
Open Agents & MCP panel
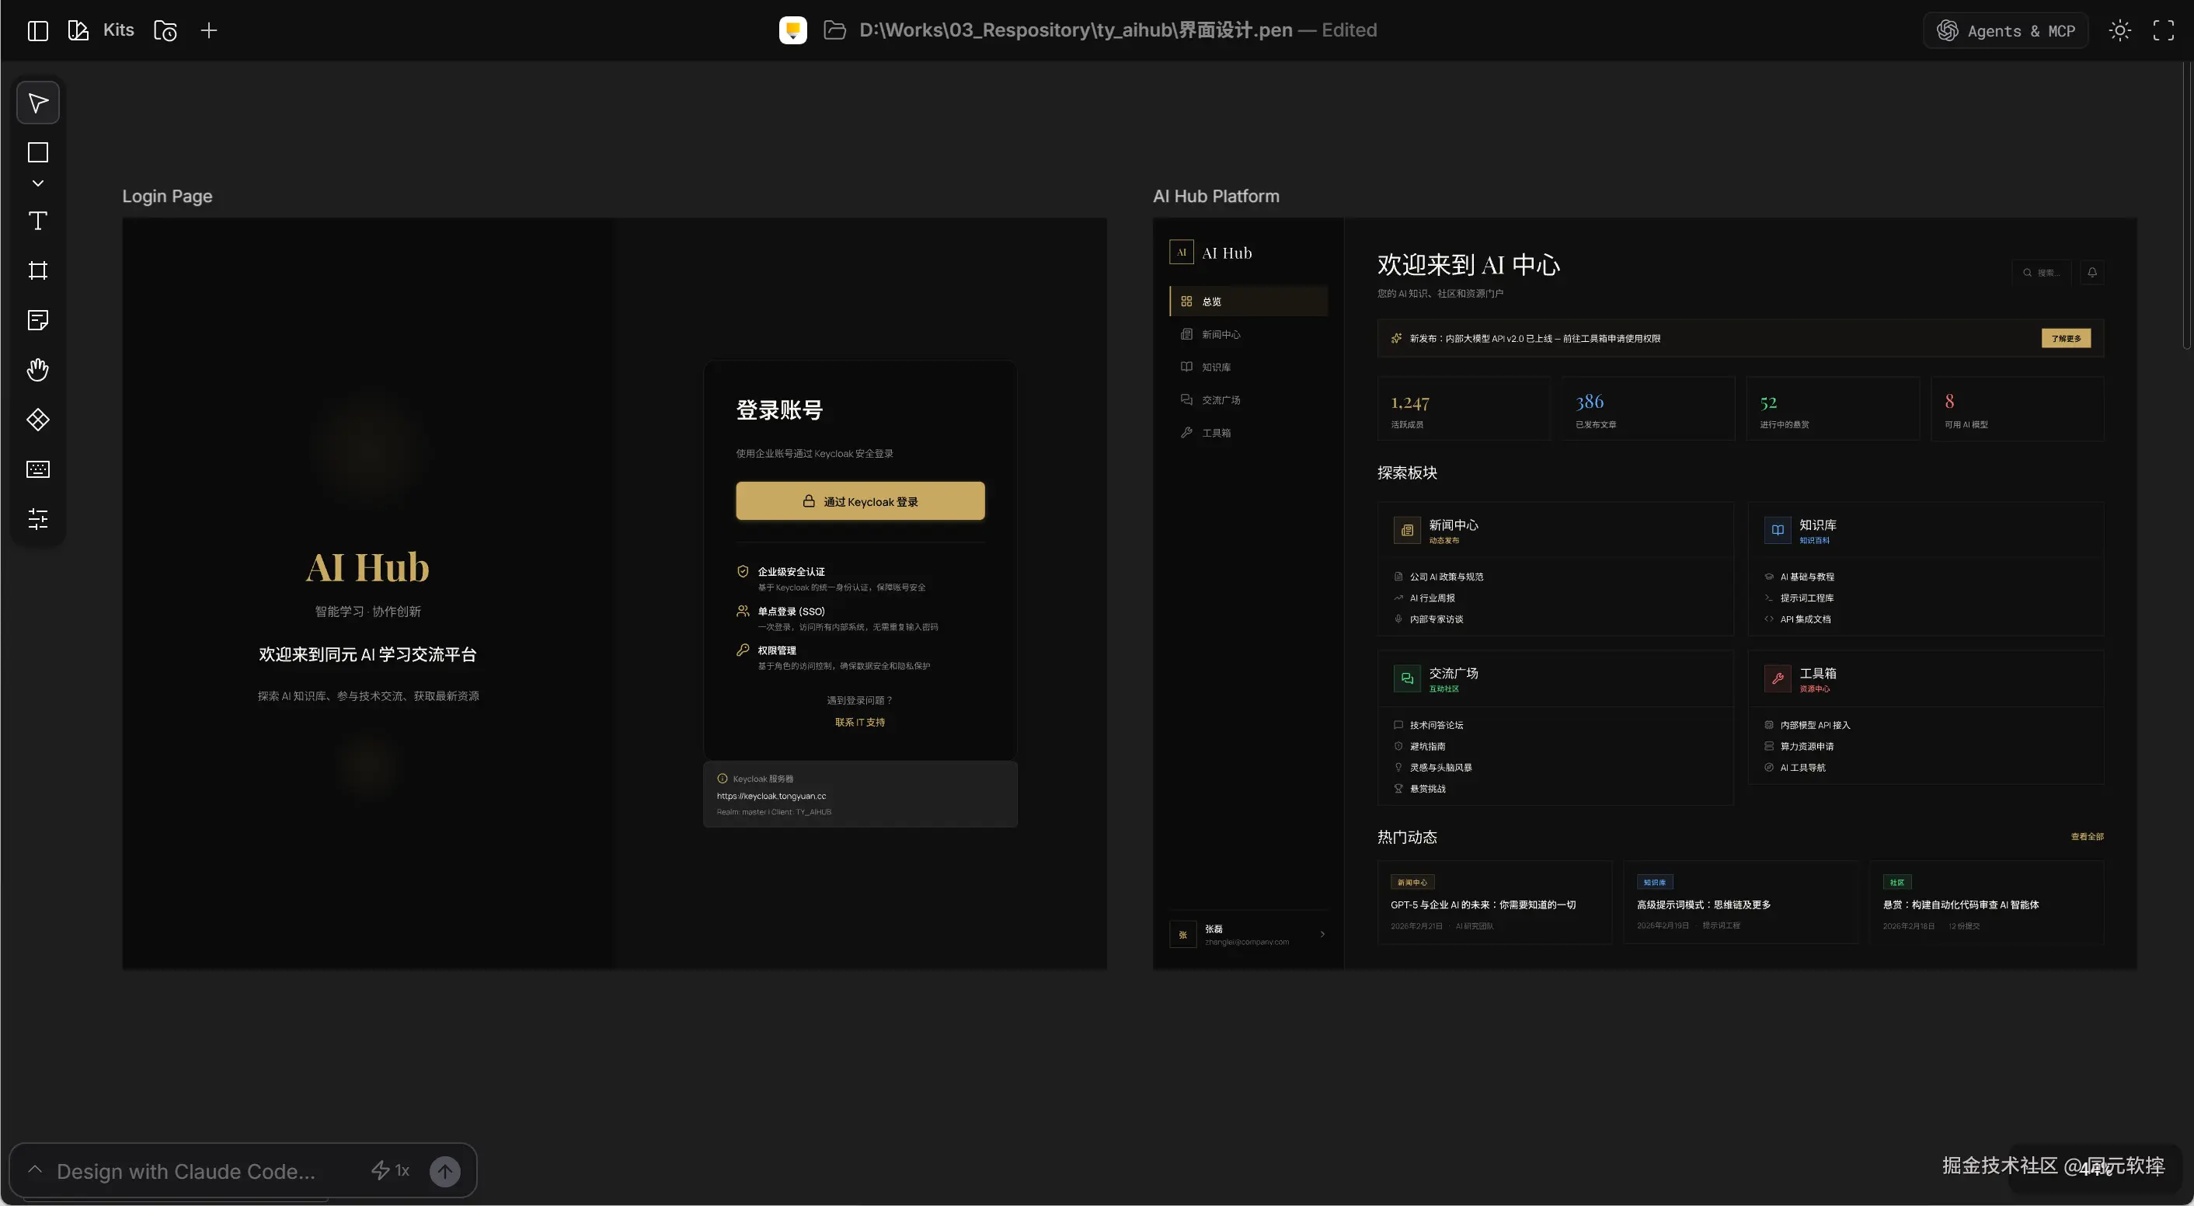[2006, 30]
